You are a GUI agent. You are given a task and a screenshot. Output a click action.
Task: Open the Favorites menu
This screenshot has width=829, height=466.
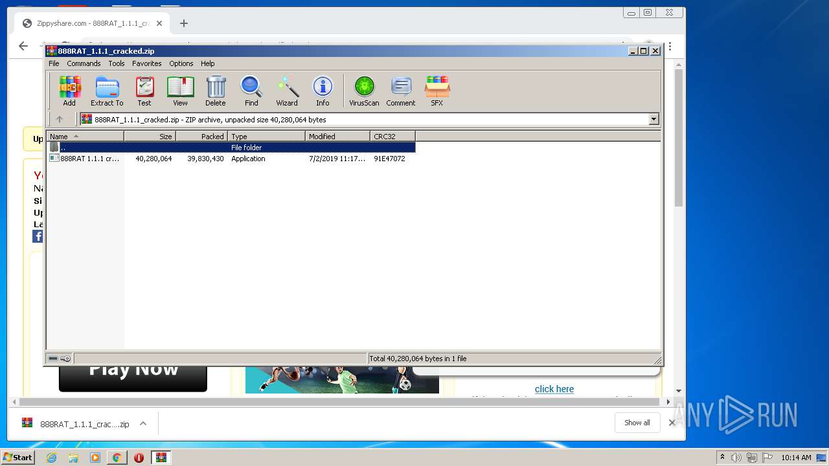(x=147, y=63)
